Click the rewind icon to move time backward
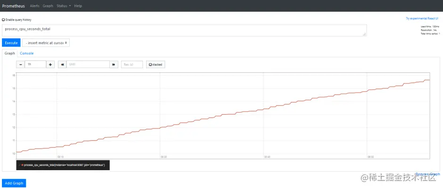The image size is (443, 189). tap(62, 64)
